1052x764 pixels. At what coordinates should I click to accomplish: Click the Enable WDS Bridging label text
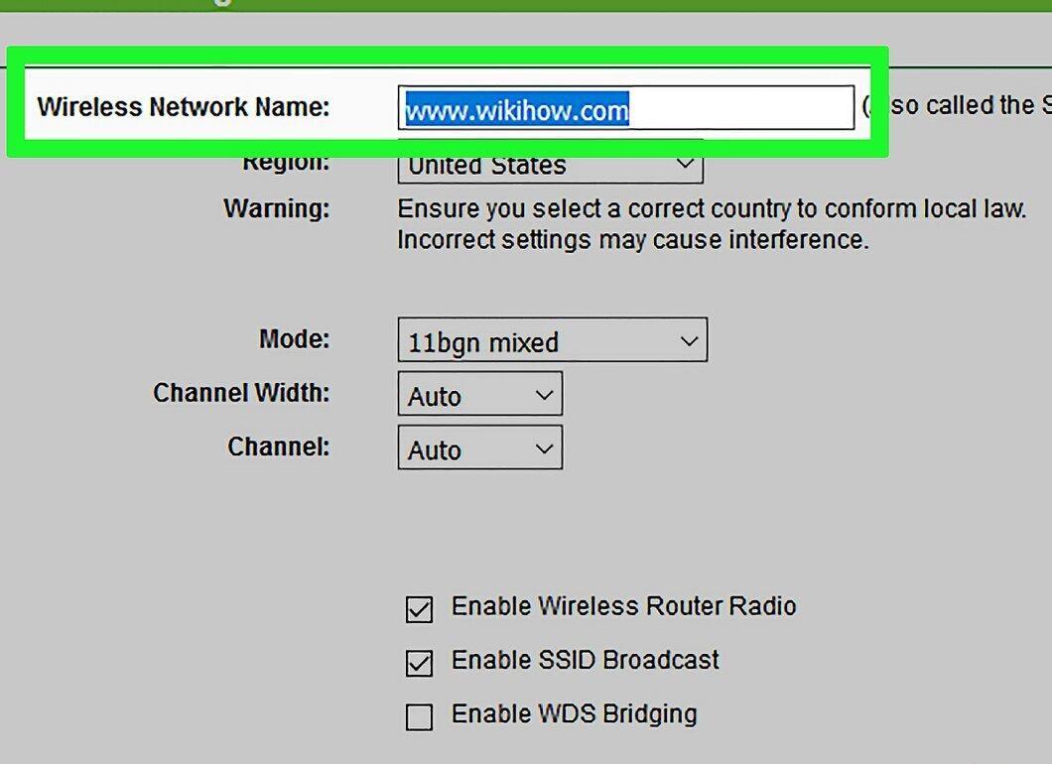[575, 714]
